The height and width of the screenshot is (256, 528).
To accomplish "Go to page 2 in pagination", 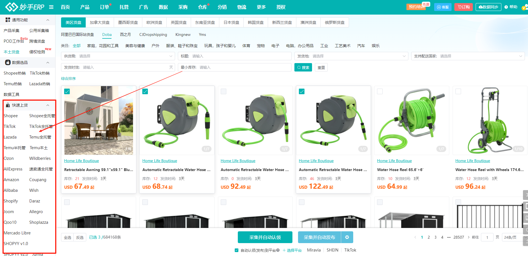I will 429,237.
